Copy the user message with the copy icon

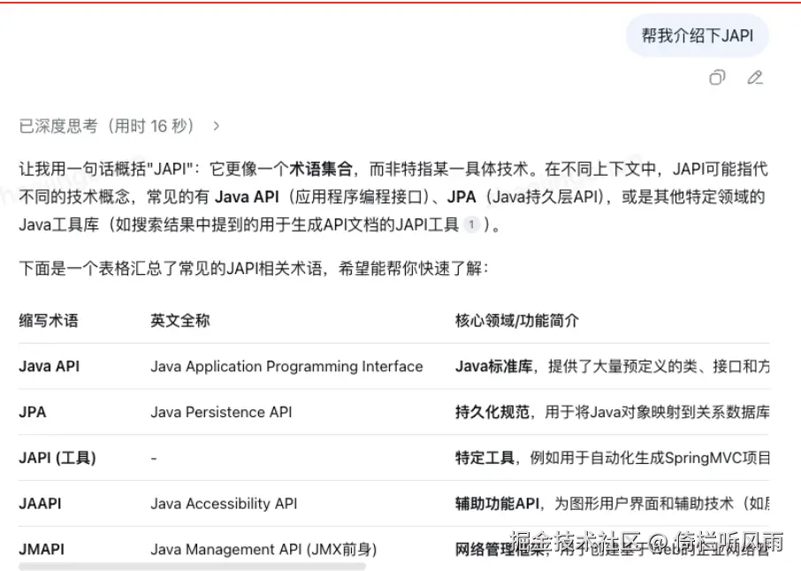tap(717, 78)
